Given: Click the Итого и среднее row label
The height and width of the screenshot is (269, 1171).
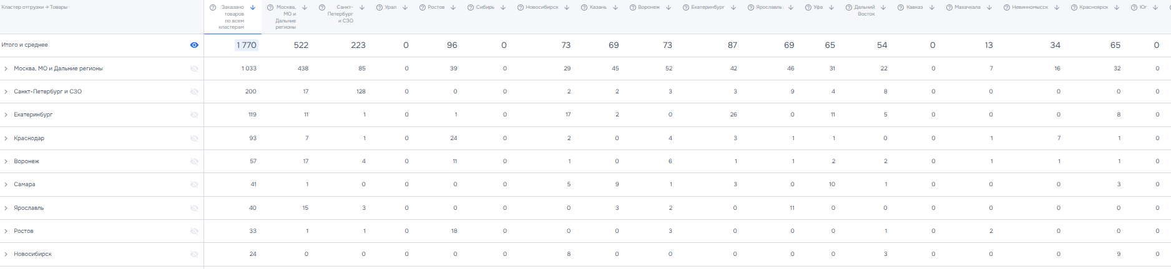Looking at the screenshot, I should tap(25, 45).
